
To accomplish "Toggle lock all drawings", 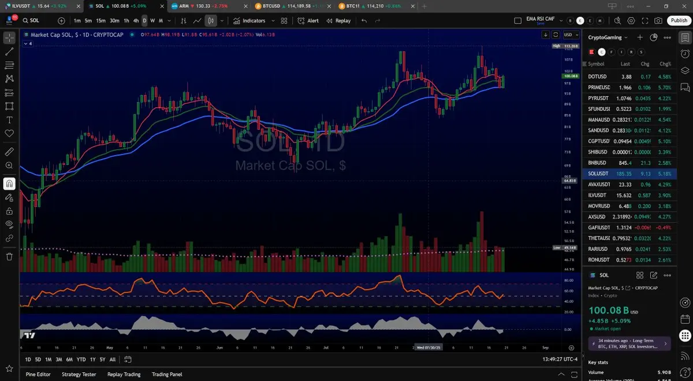I will (9, 211).
